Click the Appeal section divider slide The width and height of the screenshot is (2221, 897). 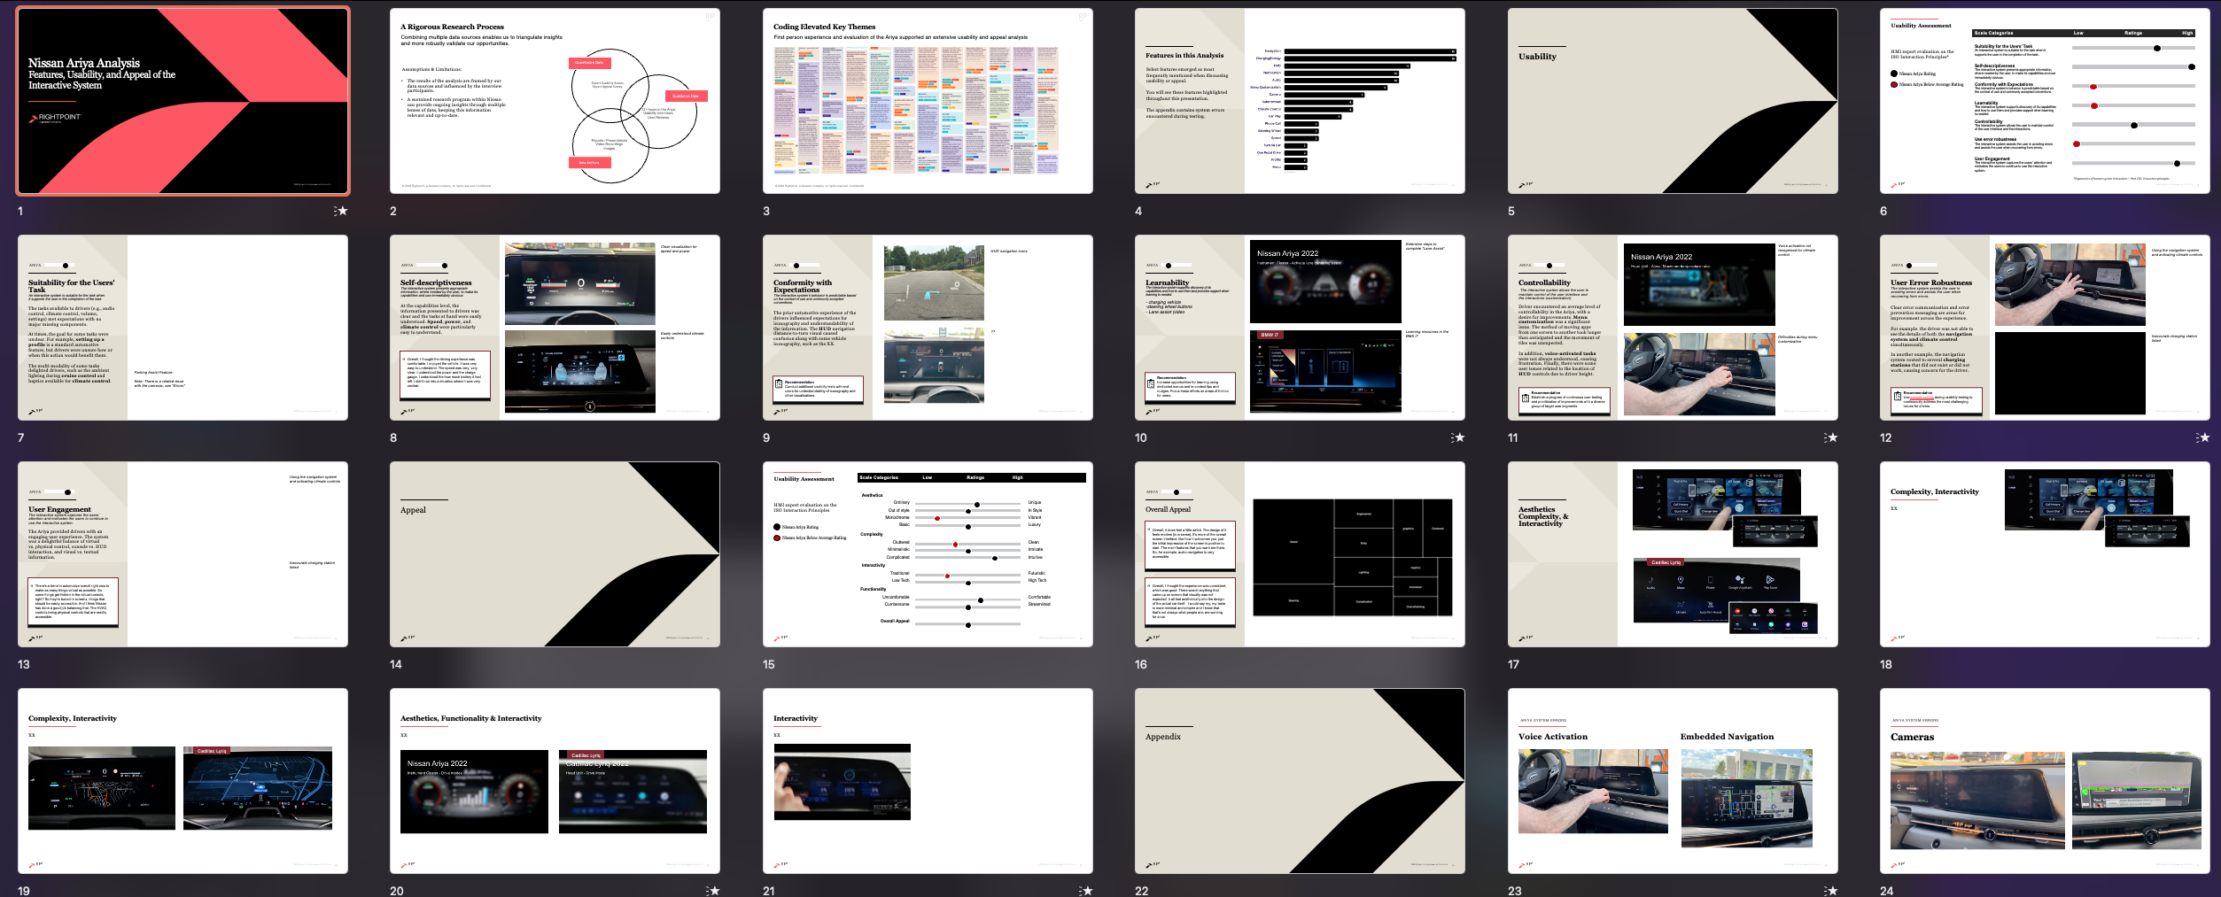(x=555, y=554)
